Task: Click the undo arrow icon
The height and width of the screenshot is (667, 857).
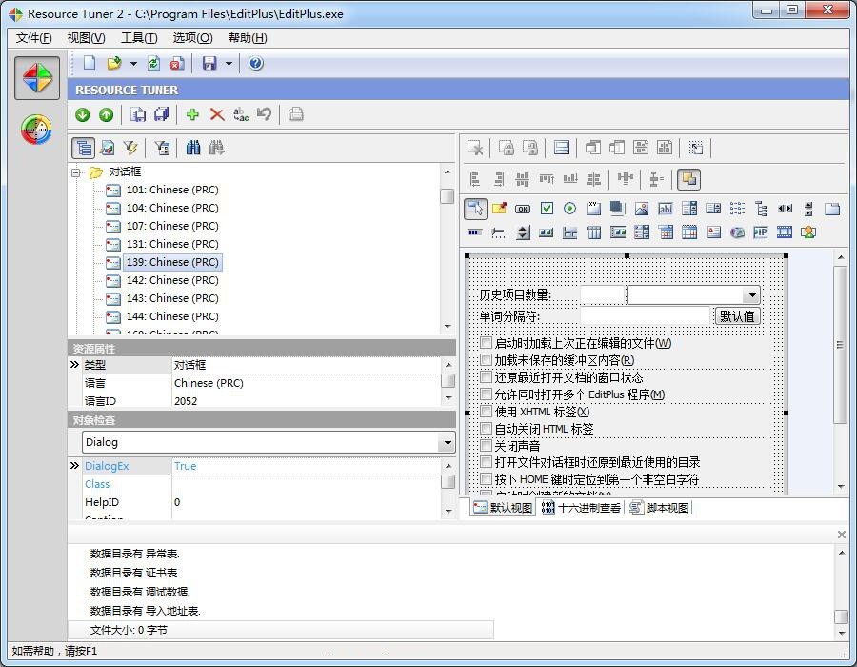Action: [x=265, y=114]
